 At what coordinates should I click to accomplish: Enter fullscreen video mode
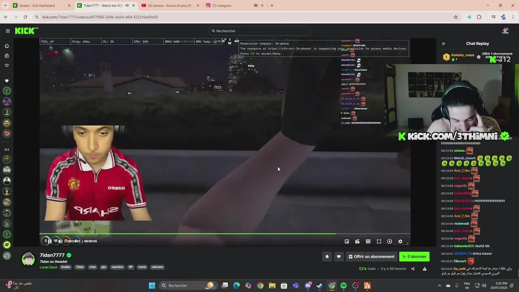(x=379, y=241)
